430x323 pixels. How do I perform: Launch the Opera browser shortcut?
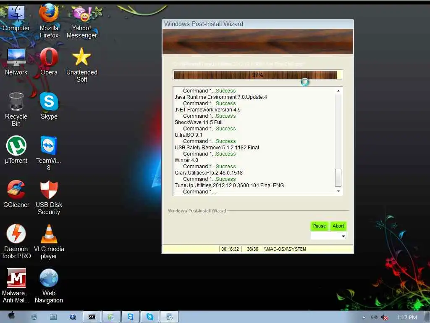[x=49, y=62]
